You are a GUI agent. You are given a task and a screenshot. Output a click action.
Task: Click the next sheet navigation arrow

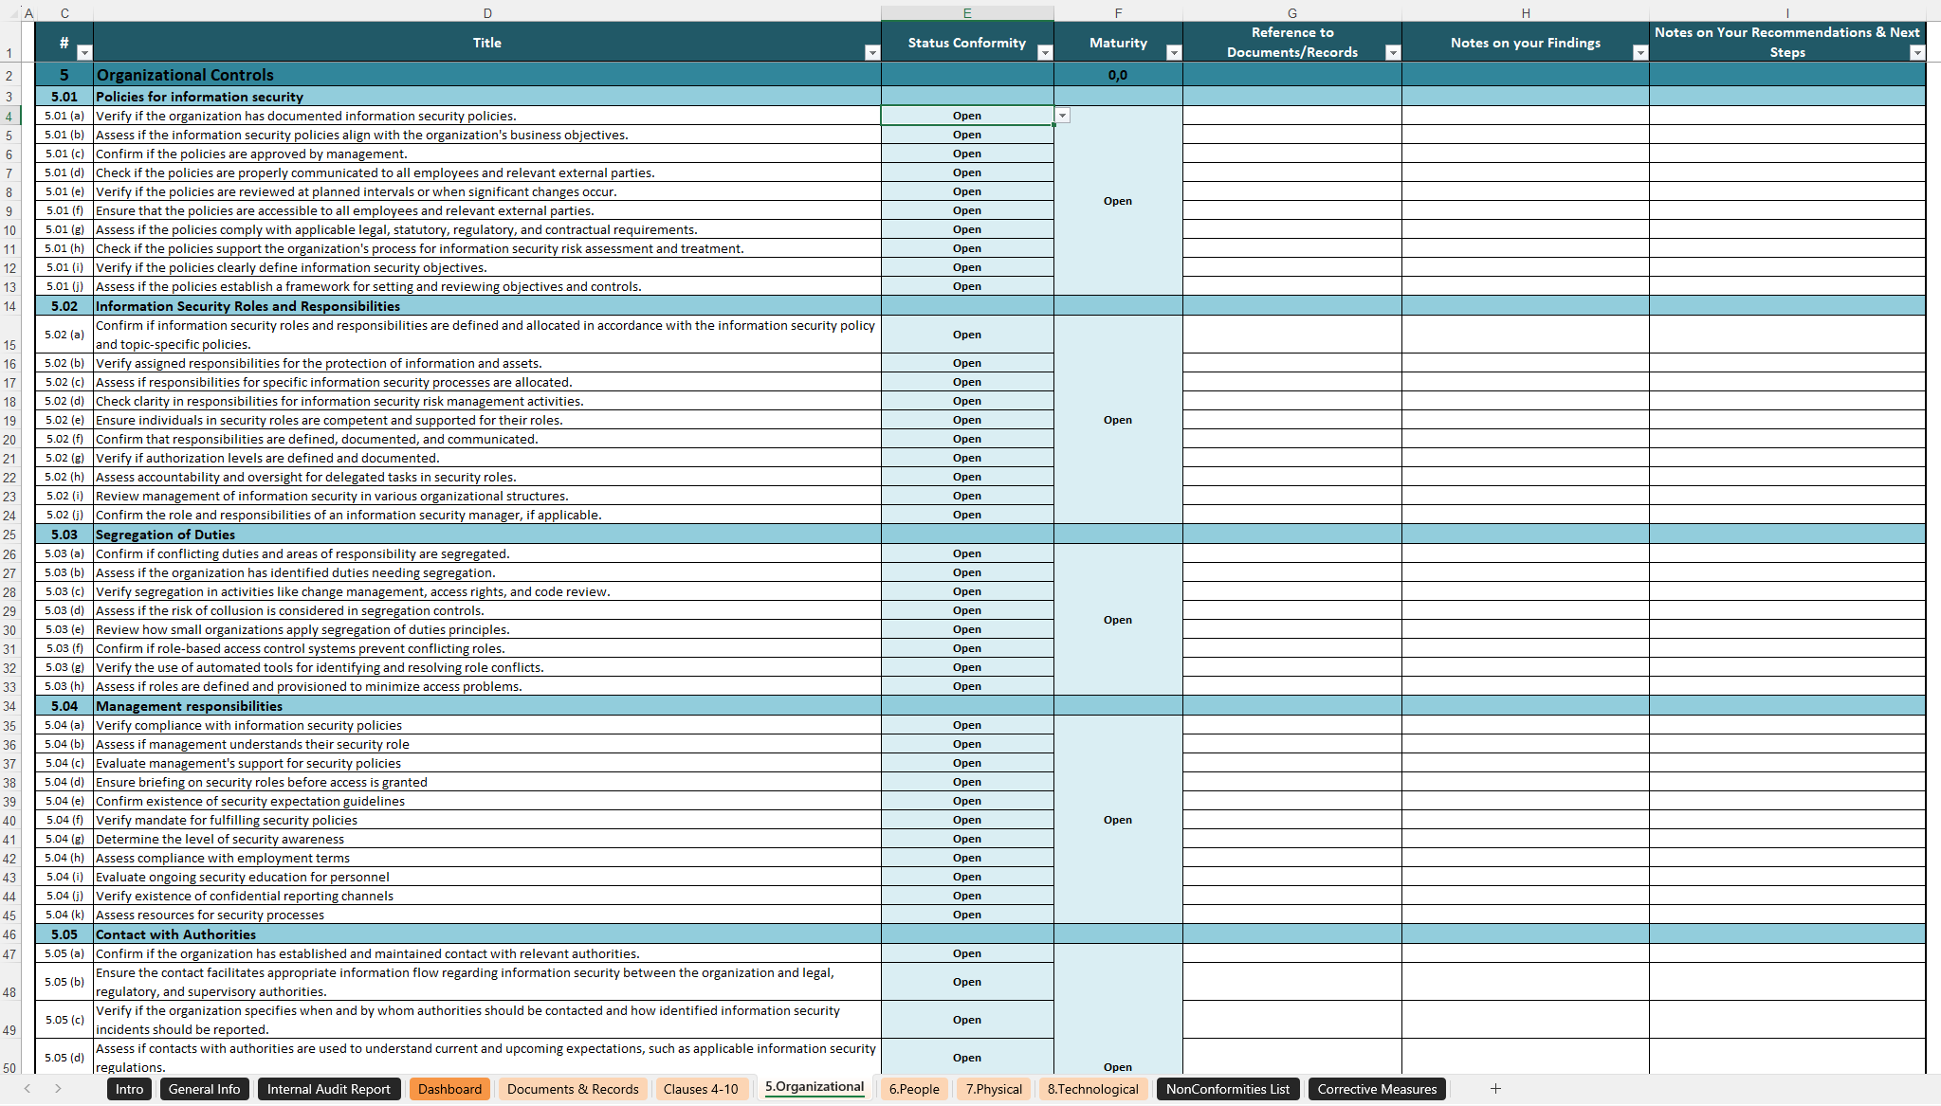[x=59, y=1089]
